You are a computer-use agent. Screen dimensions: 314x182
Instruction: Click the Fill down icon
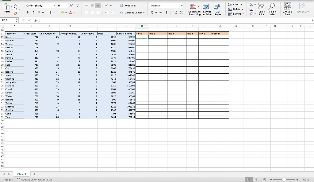251,9
